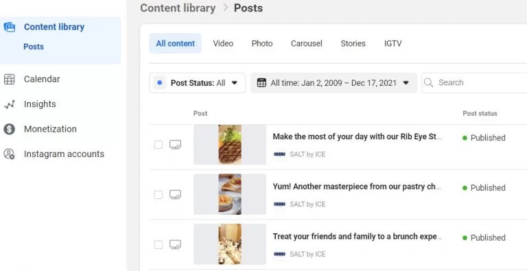Click Published status of pastry post
The height and width of the screenshot is (271, 527).
(488, 188)
